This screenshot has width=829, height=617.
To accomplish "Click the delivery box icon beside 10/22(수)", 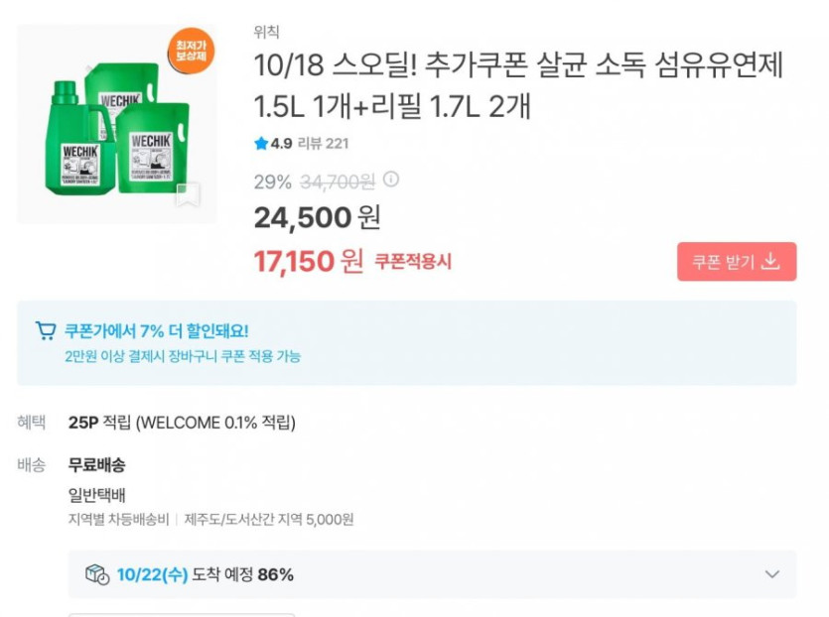I will (x=96, y=574).
